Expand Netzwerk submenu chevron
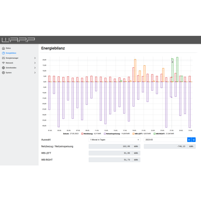This screenshot has height=201, width=201. pos(35,63)
